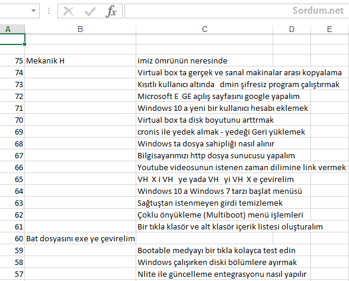Select the cell with number 66
The height and width of the screenshot is (281, 349).
click(12, 167)
